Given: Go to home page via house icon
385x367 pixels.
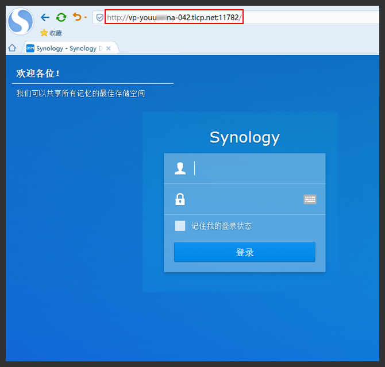Looking at the screenshot, I should pos(12,48).
